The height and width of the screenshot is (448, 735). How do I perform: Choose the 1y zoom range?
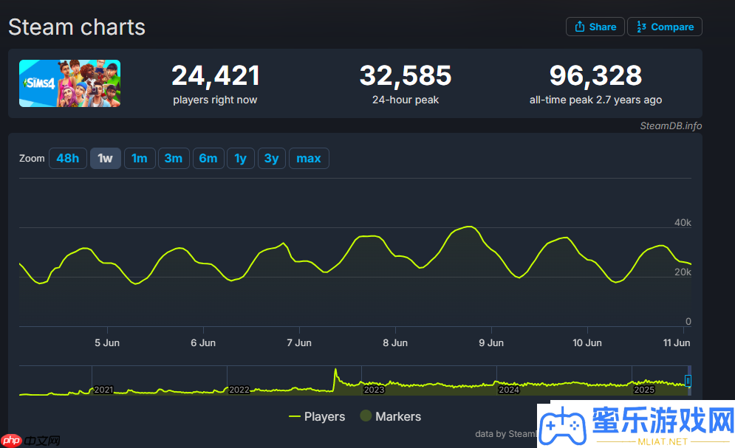pos(241,158)
